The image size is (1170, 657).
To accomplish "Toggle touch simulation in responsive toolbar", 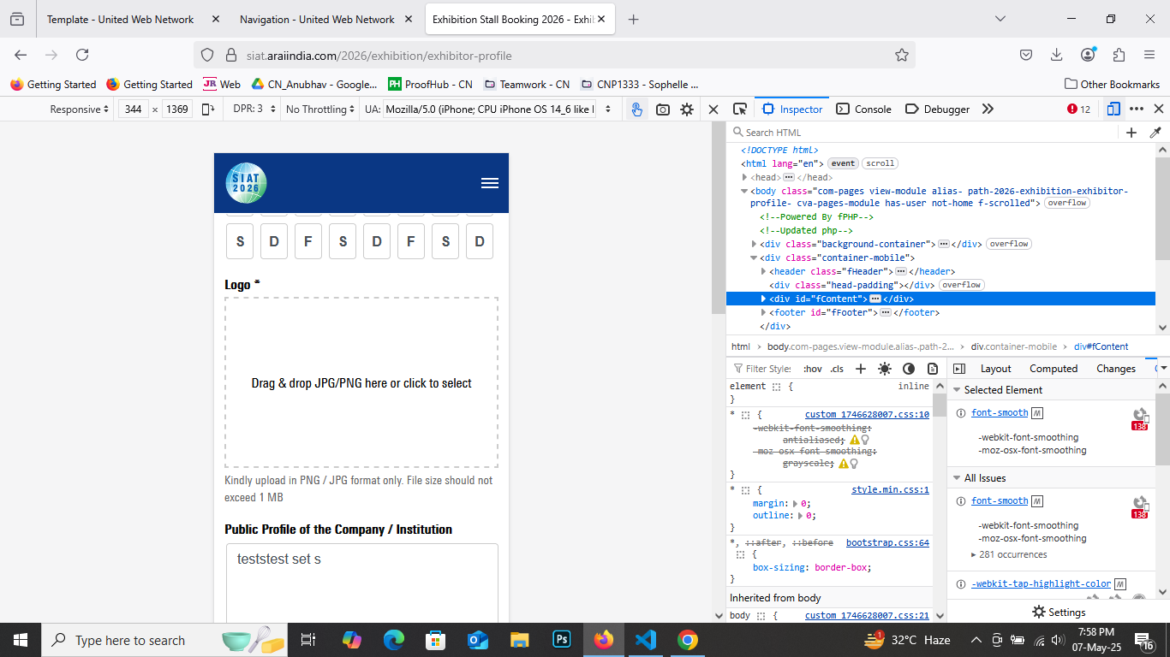I will point(636,109).
